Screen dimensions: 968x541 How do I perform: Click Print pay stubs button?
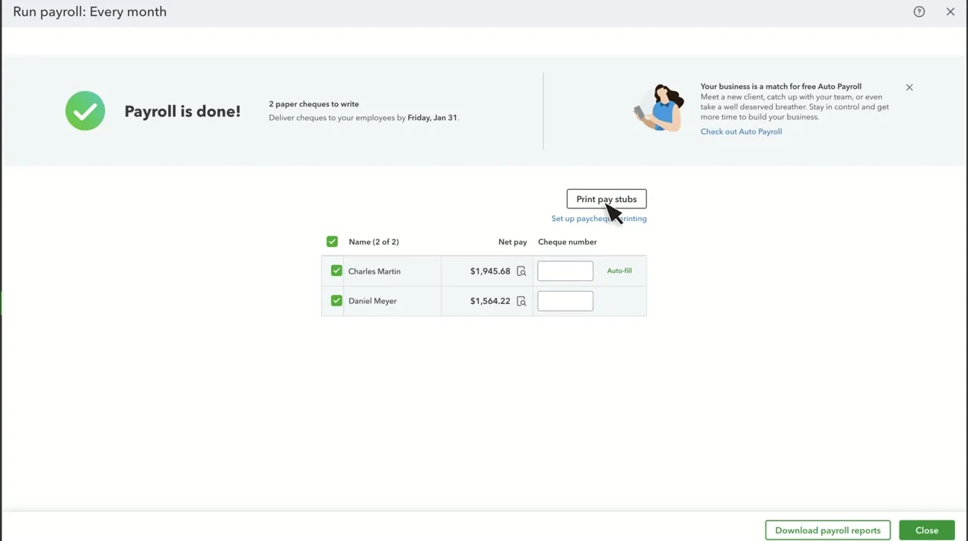[607, 199]
